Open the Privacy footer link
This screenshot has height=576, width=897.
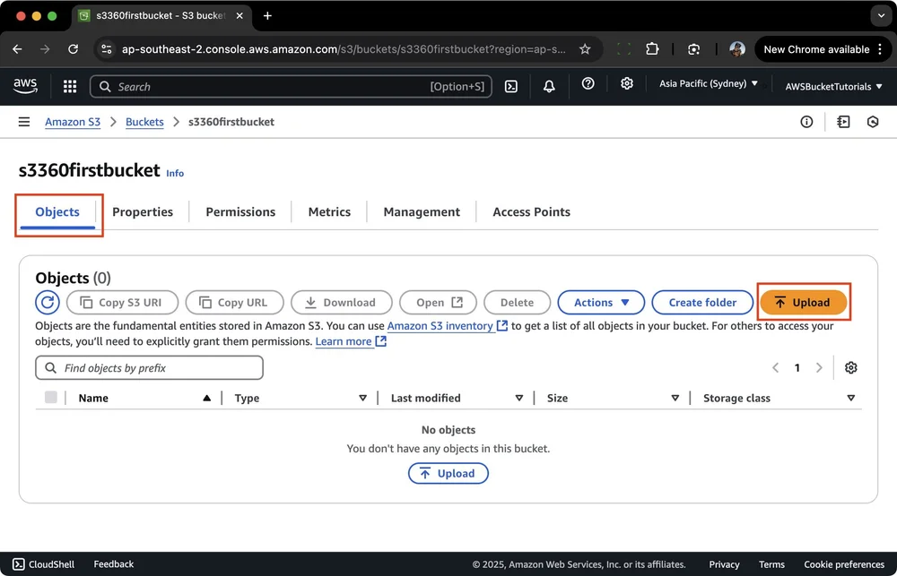(x=724, y=564)
